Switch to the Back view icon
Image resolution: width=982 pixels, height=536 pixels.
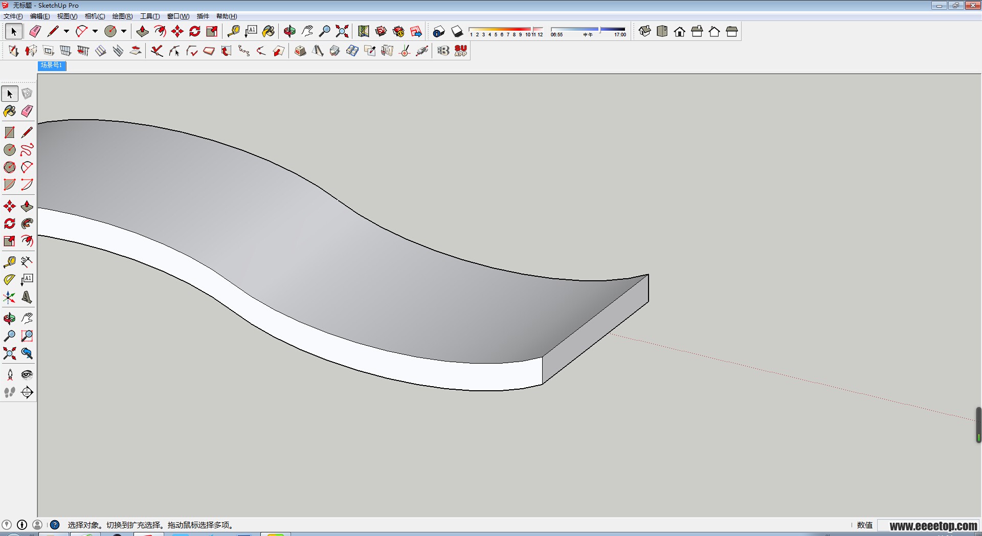click(715, 31)
